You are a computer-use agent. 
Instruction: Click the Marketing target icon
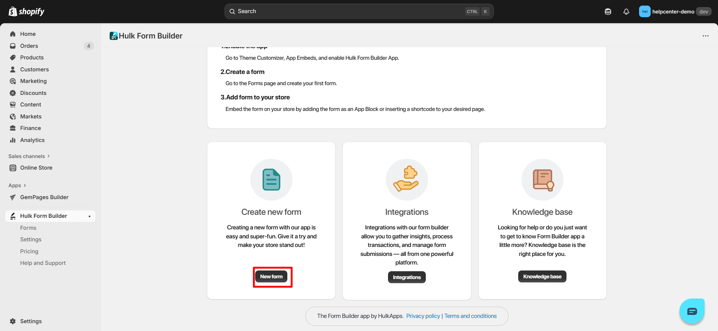tap(13, 81)
